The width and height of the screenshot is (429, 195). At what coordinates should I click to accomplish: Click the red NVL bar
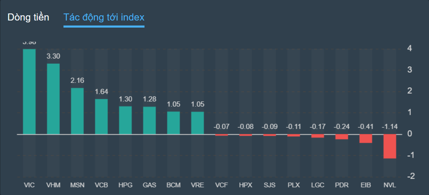tap(390, 146)
